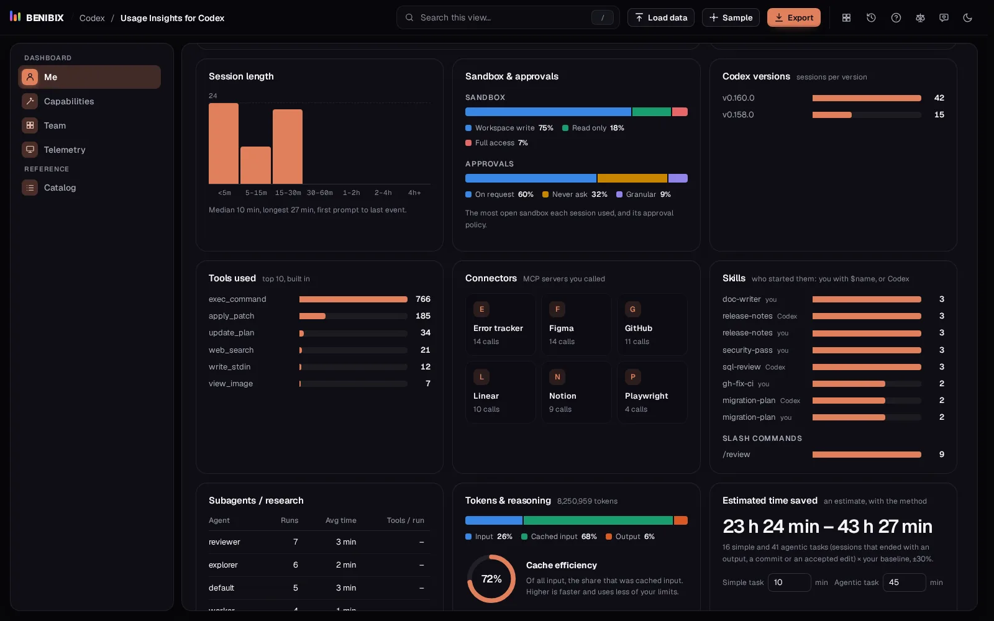Edit the Agentic task minutes field
This screenshot has width=994, height=621.
tap(904, 582)
